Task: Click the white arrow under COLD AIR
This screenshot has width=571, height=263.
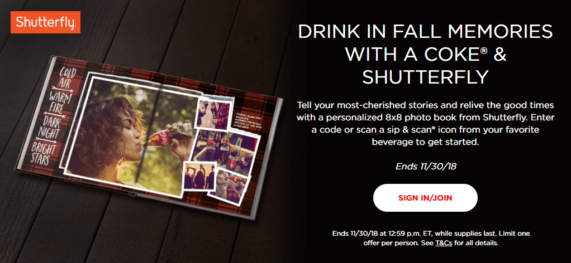Action: 64,88
